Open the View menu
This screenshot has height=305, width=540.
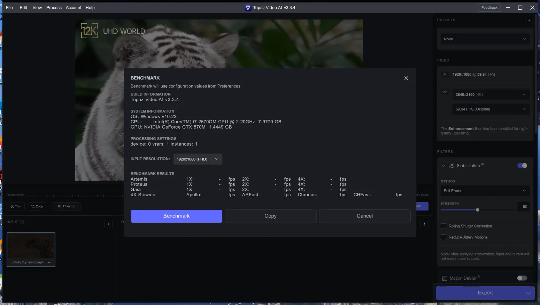tap(37, 8)
